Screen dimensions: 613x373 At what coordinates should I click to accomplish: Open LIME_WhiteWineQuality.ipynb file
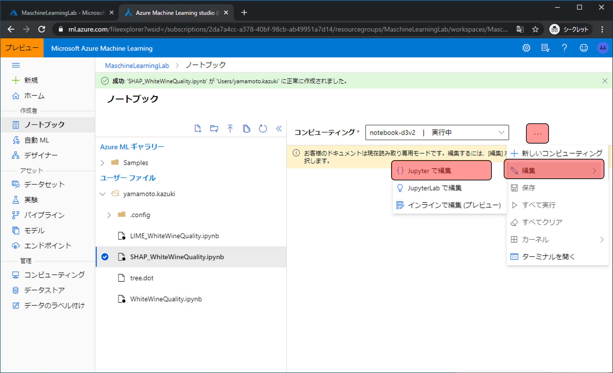(174, 236)
